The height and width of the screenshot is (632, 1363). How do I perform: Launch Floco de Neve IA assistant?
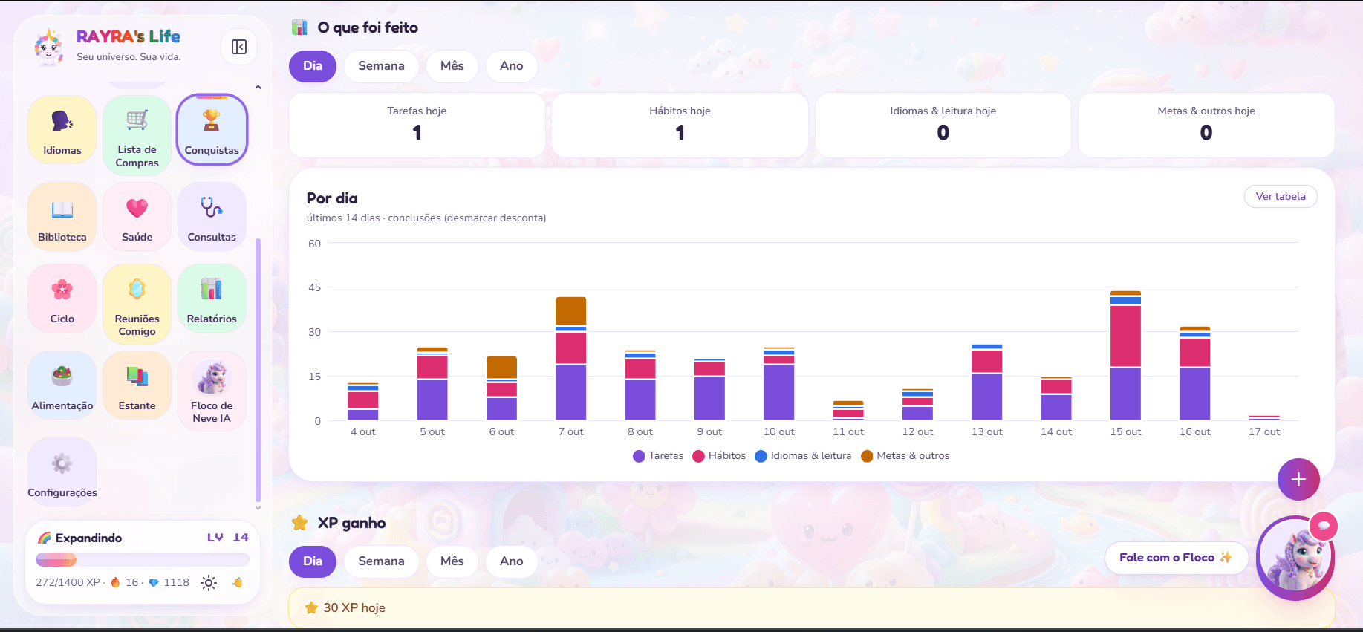pyautogui.click(x=212, y=391)
